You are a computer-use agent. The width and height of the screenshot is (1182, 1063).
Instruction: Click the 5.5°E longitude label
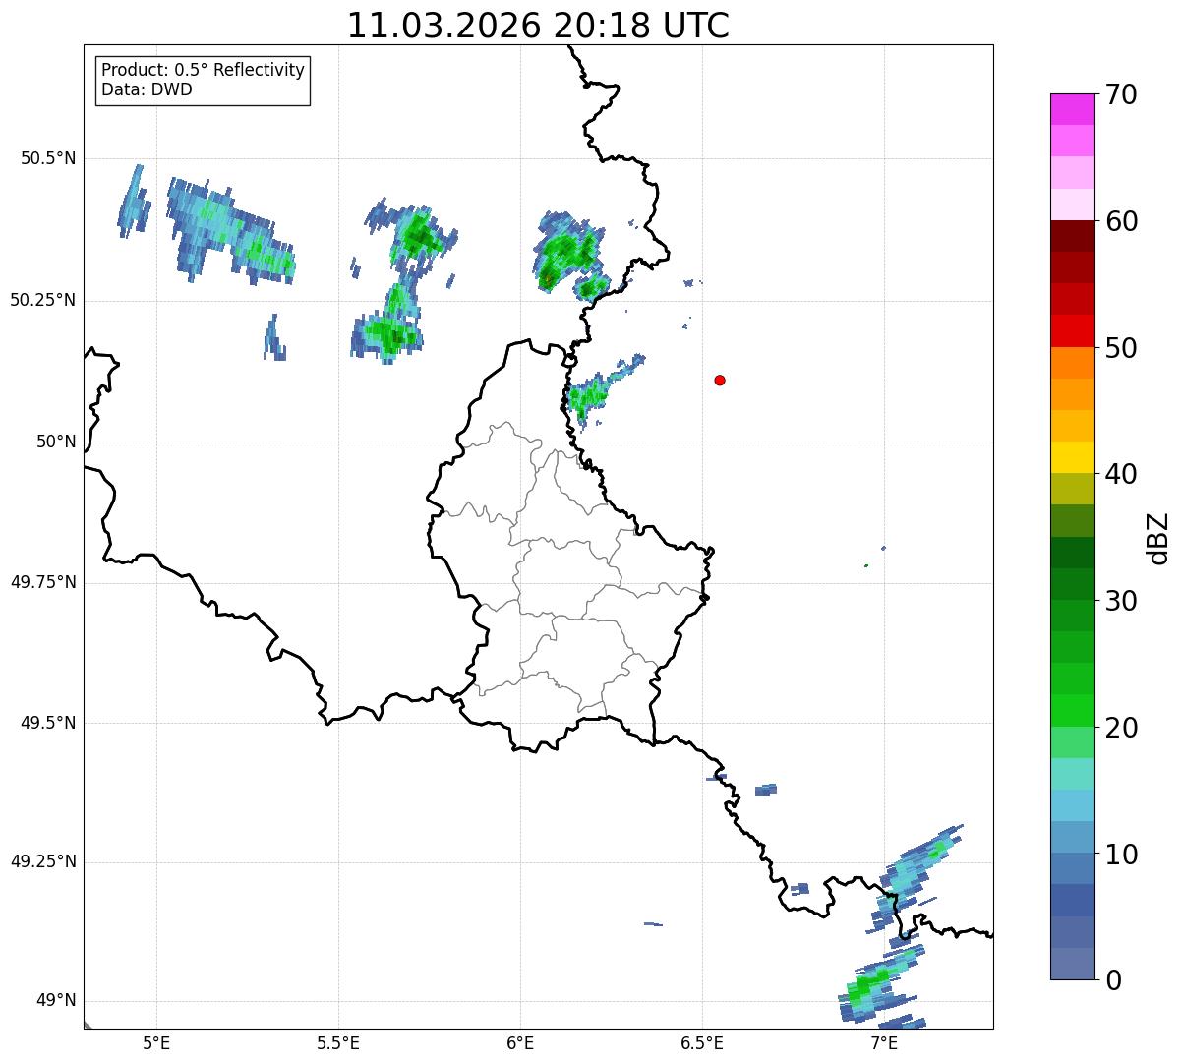[338, 1042]
